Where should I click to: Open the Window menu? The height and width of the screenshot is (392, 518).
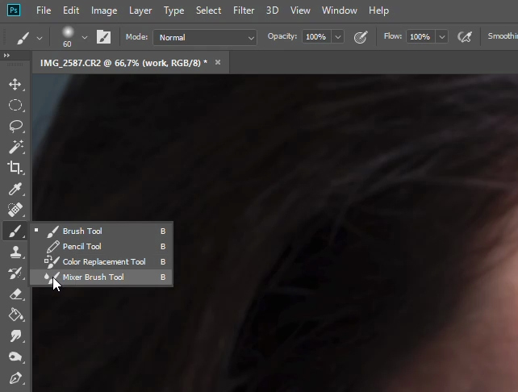[339, 10]
